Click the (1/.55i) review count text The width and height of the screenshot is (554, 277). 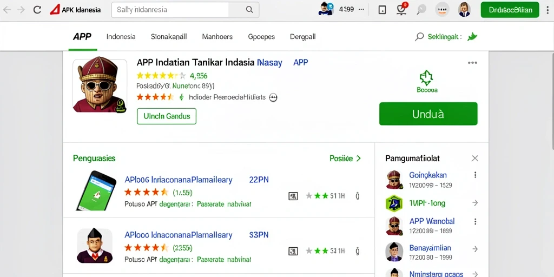183,193
